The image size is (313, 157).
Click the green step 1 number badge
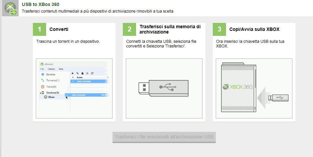[39, 29]
